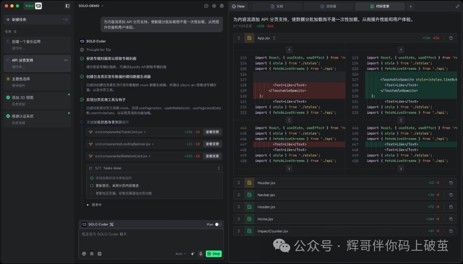Open the settings gear icon in the top bar
Screen dimensions: 463x264
[x=213, y=6]
